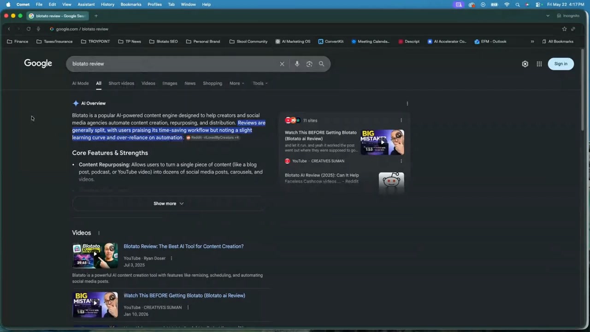Open the tab search dropdown arrow
590x332 pixels.
548,16
